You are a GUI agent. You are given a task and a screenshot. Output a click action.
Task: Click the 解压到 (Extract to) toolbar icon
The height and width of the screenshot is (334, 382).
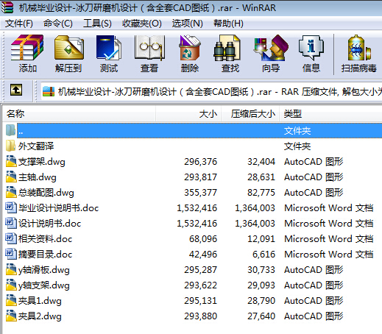(x=69, y=48)
